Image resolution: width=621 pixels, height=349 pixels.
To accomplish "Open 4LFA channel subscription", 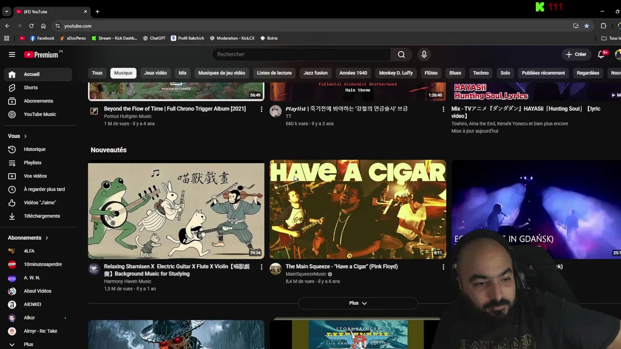I will tap(38, 251).
